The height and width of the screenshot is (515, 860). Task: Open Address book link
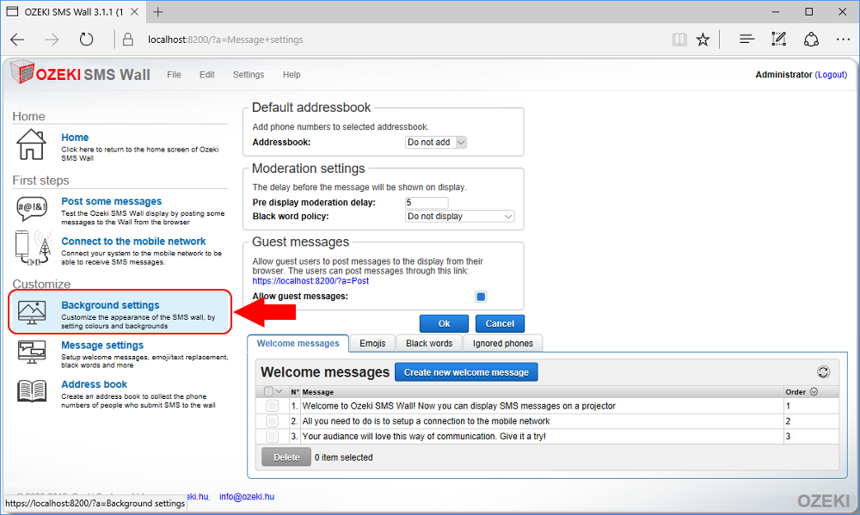pyautogui.click(x=95, y=384)
